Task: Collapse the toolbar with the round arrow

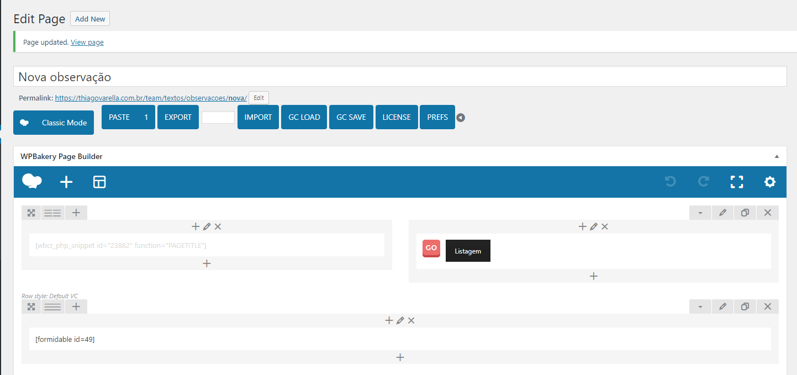Action: coord(461,118)
